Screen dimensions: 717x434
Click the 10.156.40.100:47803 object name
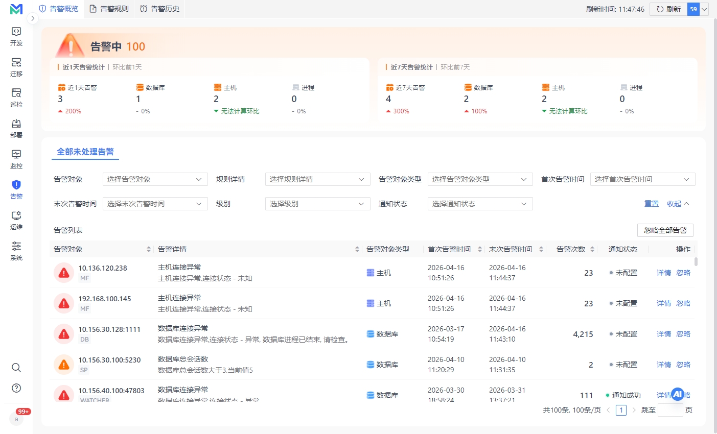(x=111, y=391)
